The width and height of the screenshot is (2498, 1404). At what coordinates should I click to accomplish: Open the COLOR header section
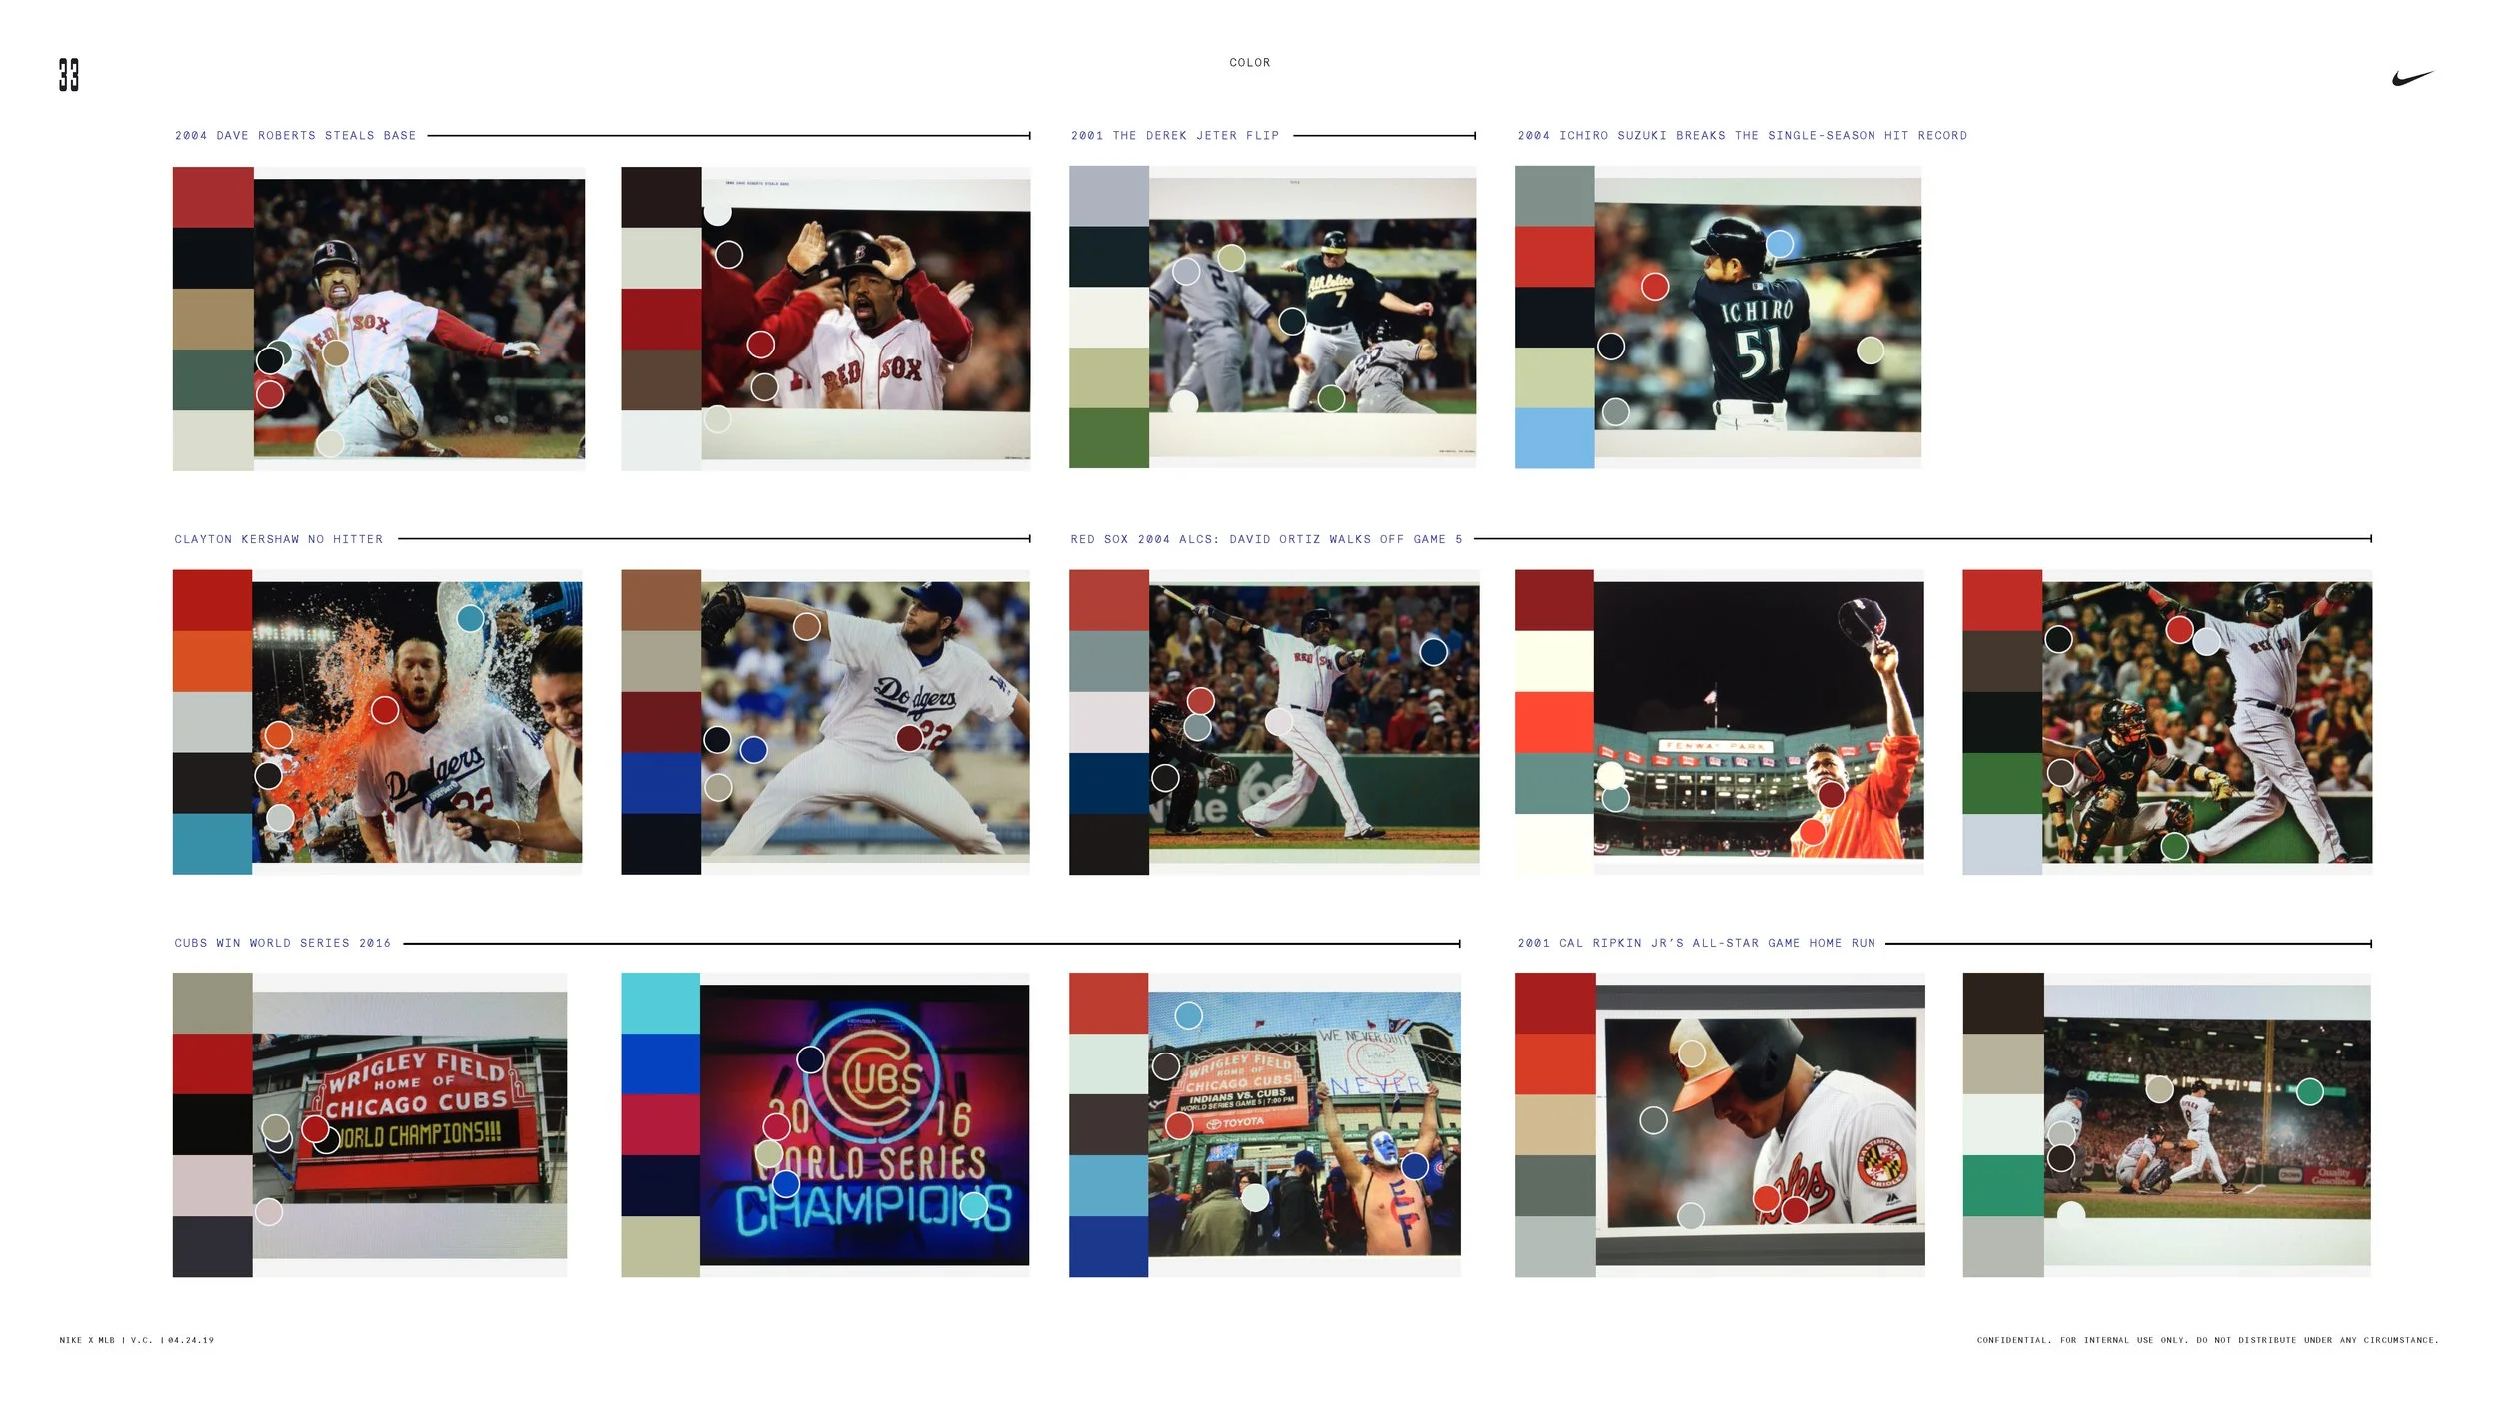click(x=1248, y=62)
